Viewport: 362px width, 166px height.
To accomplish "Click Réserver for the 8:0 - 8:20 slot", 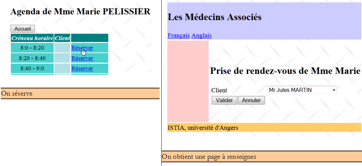I will coord(82,48).
